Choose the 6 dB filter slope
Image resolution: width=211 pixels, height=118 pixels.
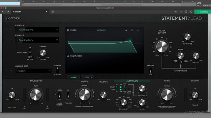click(x=138, y=30)
